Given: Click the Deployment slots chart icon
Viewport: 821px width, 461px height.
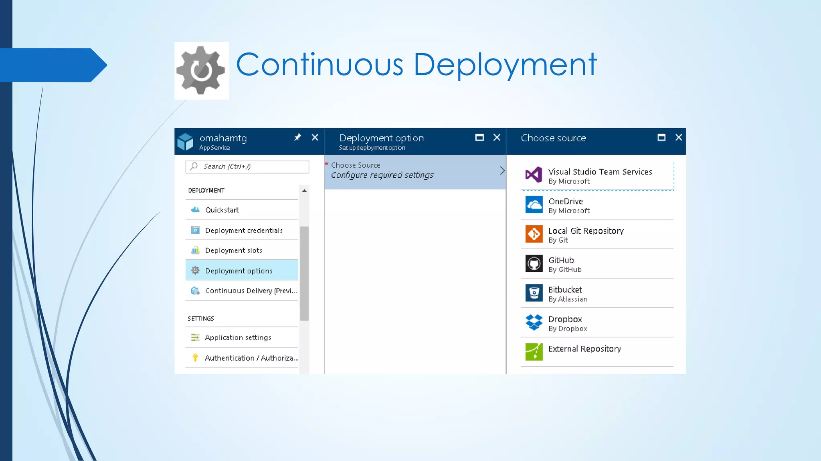Looking at the screenshot, I should pos(195,250).
